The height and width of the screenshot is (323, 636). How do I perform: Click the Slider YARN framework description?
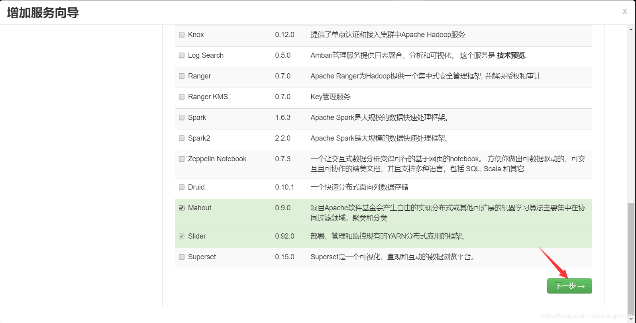[x=388, y=236]
